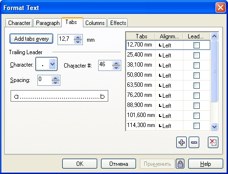Decrease the Character # value with the down arrow
The width and height of the screenshot is (228, 174).
click(116, 68)
